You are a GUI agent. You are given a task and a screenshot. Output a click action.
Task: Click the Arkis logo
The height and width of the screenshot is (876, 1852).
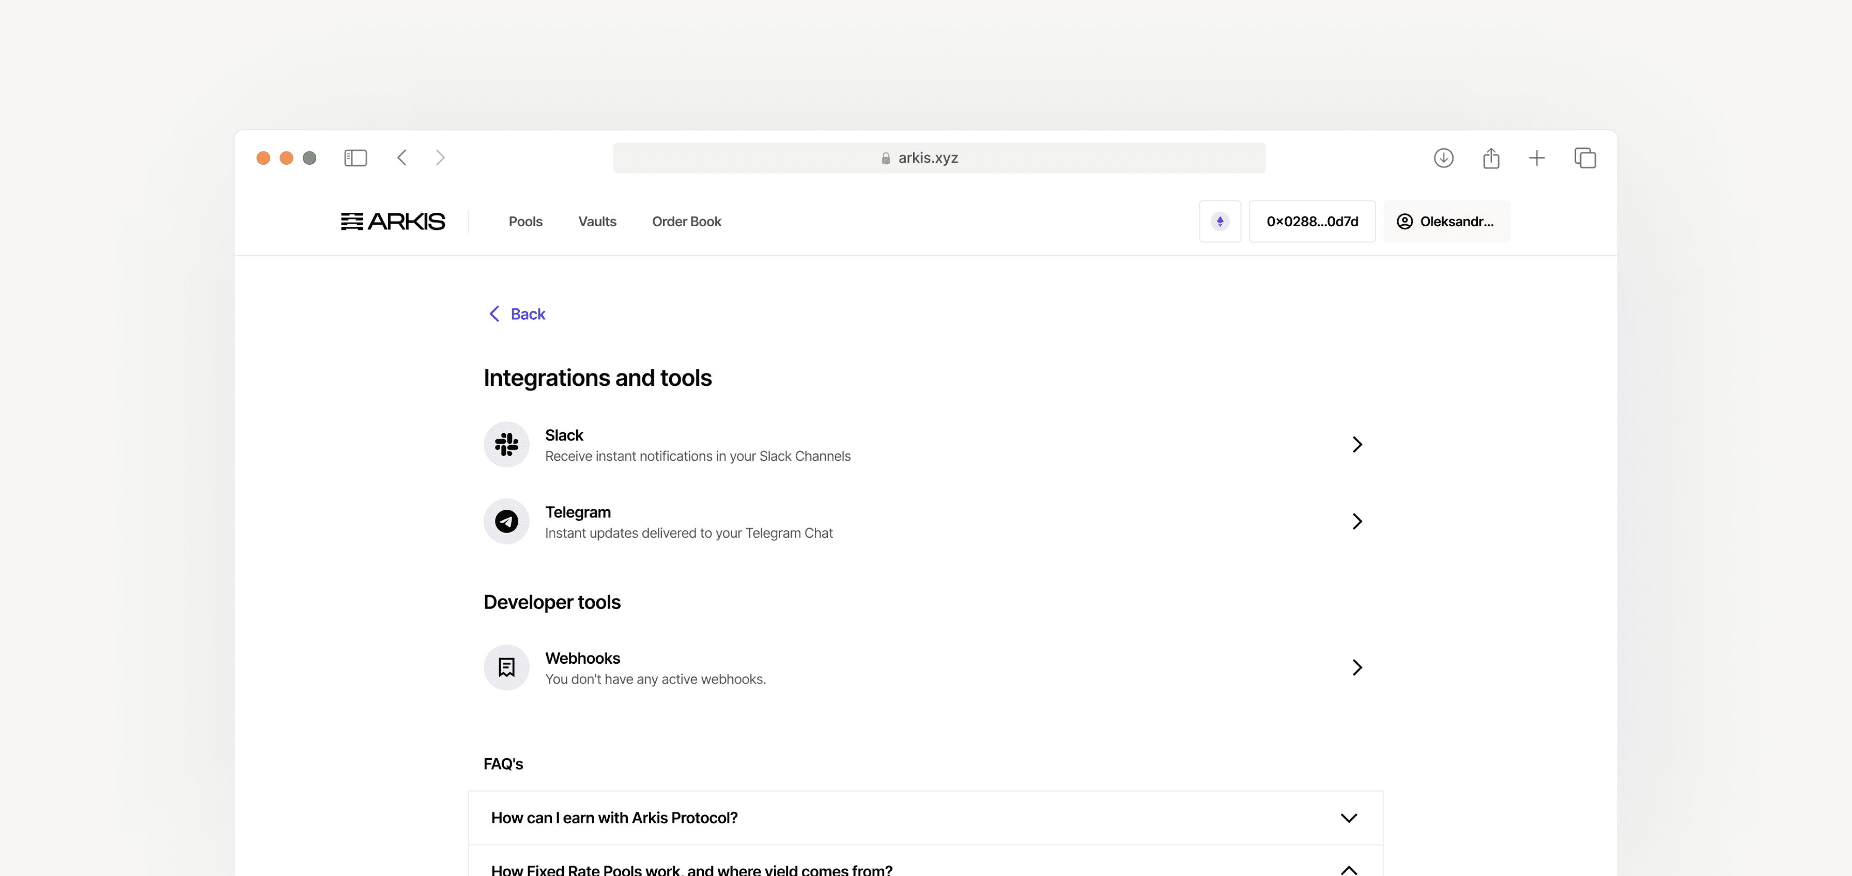tap(393, 222)
